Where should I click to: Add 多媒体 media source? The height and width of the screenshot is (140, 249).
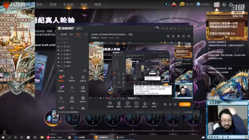point(136,105)
